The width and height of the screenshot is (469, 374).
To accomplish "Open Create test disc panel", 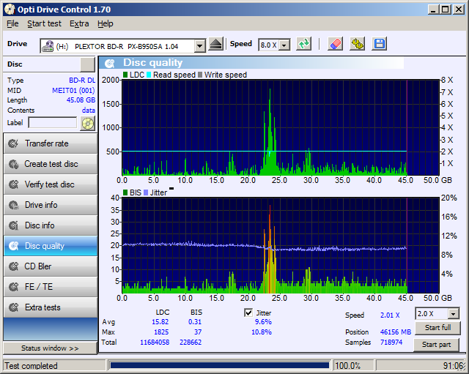I will click(x=51, y=164).
